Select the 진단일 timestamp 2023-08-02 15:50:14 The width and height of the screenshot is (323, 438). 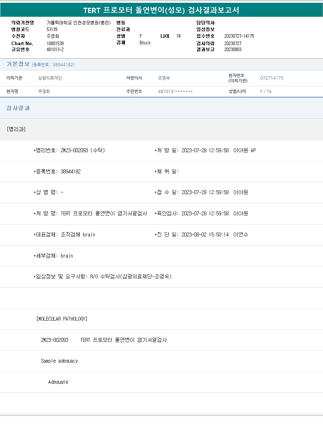coord(205,235)
